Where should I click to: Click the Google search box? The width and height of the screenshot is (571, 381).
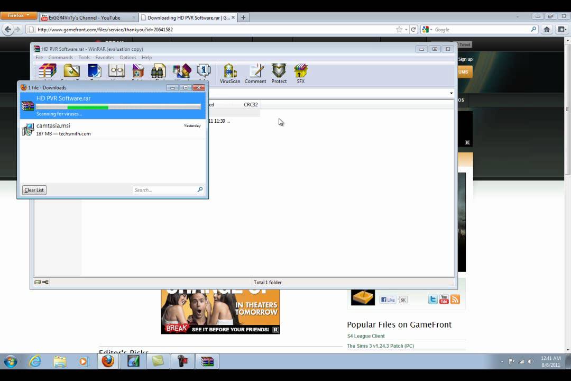tap(482, 30)
